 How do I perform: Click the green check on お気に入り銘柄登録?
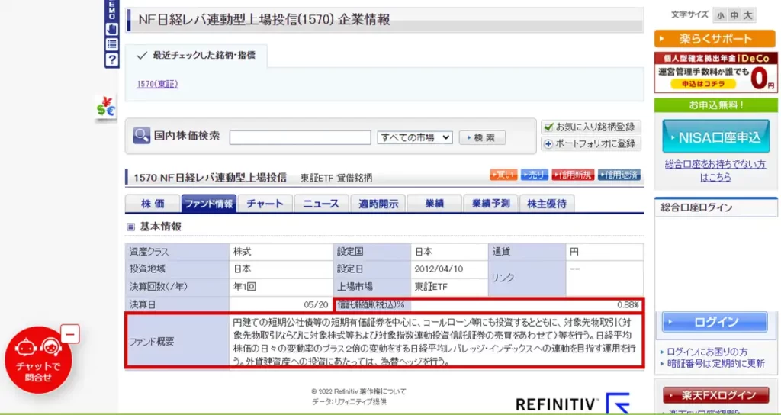point(549,127)
